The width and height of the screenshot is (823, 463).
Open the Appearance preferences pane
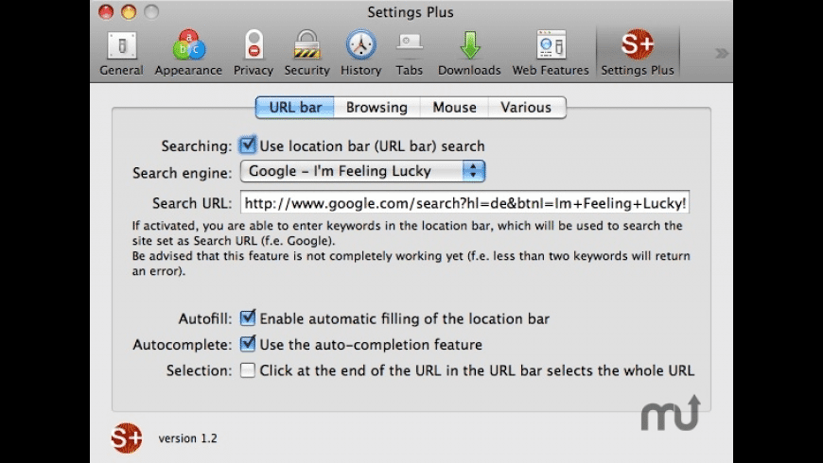pyautogui.click(x=188, y=52)
